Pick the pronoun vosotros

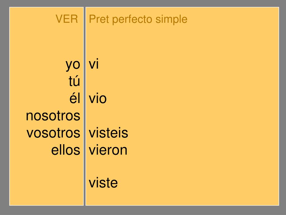[53, 133]
